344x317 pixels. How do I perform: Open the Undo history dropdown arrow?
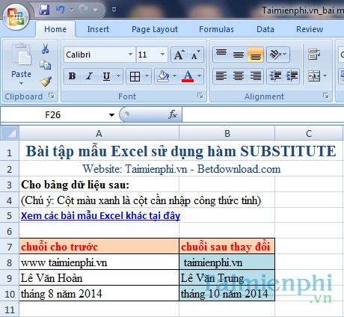(71, 10)
